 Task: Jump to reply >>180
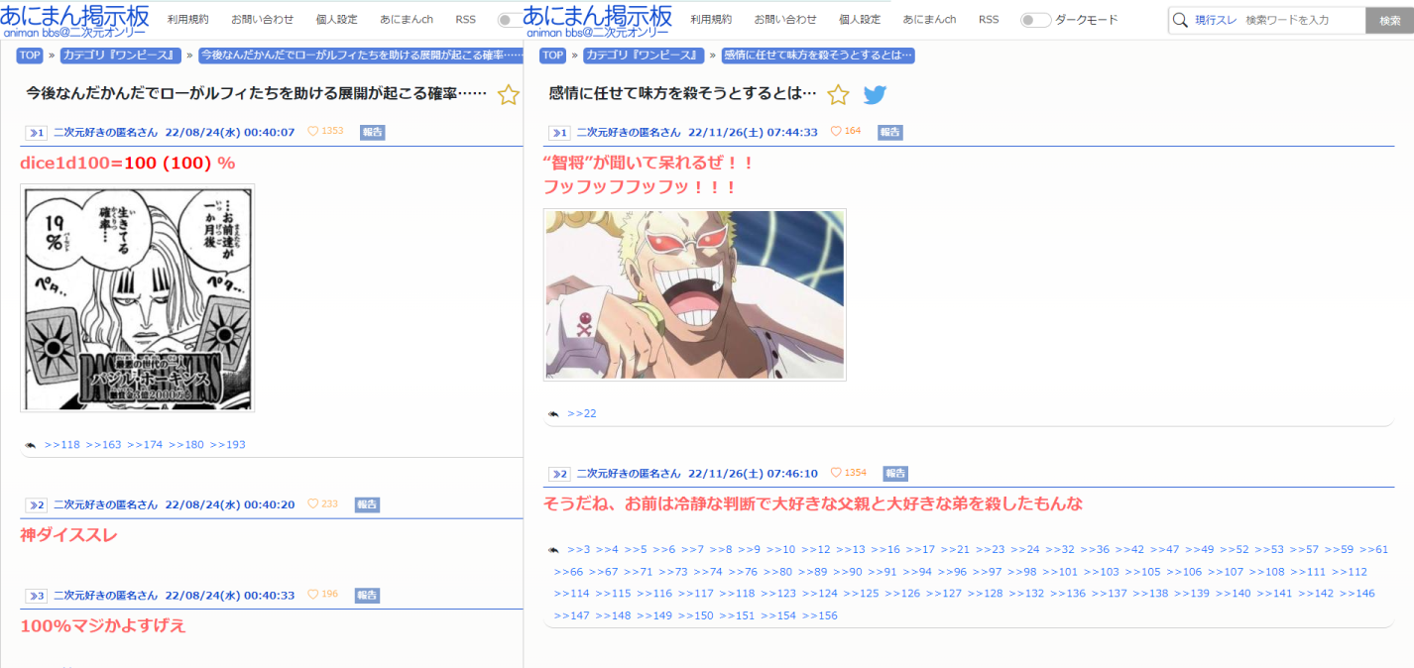tap(186, 445)
